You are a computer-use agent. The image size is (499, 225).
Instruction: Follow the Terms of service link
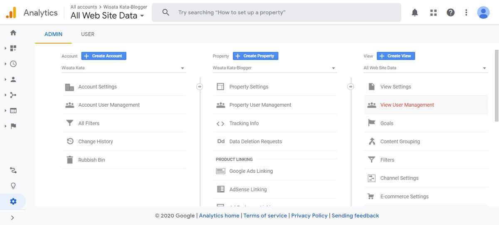click(x=265, y=215)
